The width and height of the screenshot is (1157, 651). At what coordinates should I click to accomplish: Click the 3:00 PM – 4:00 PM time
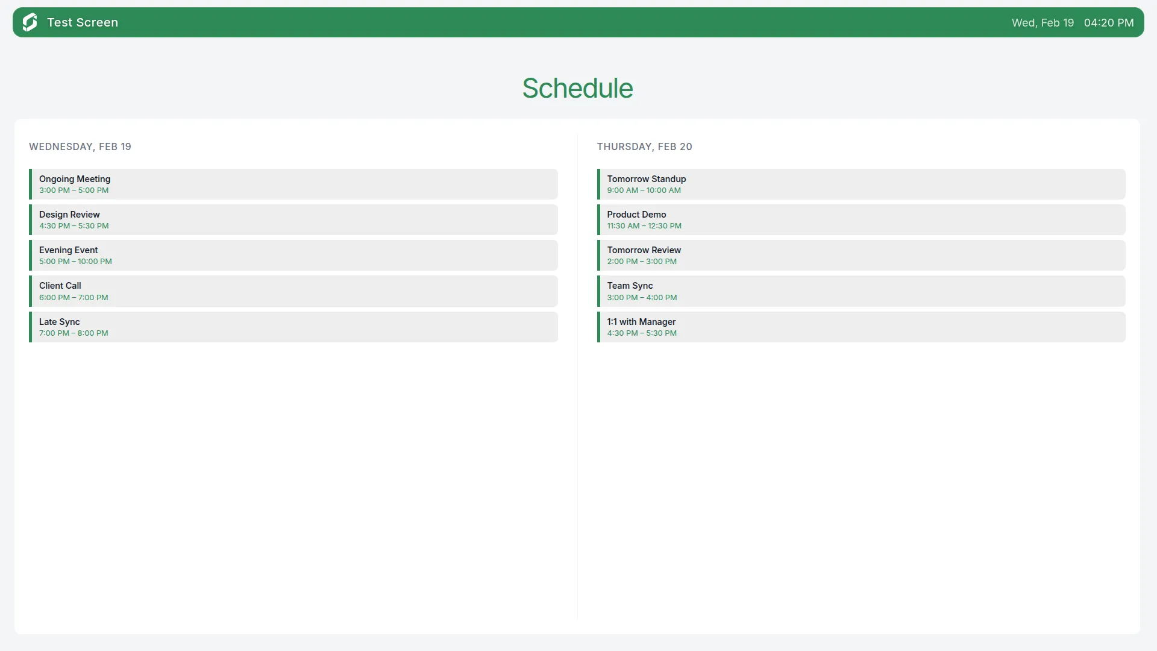pos(642,298)
